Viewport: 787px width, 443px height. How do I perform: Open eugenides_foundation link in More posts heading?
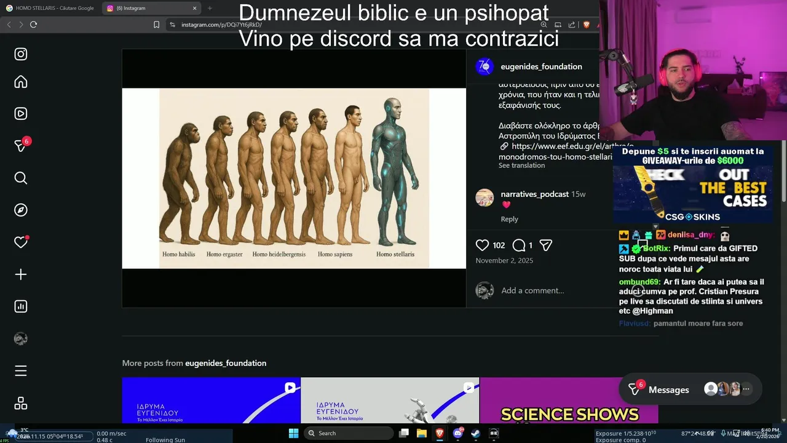[226, 363]
